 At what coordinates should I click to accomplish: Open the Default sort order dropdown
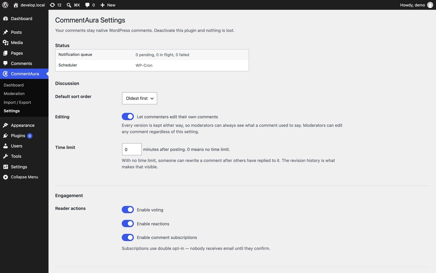coord(140,98)
